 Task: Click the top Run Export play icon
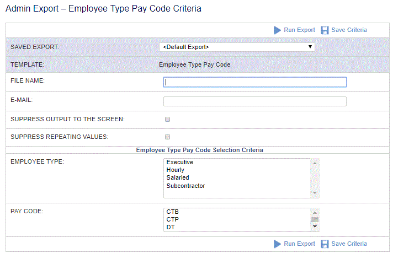click(277, 30)
